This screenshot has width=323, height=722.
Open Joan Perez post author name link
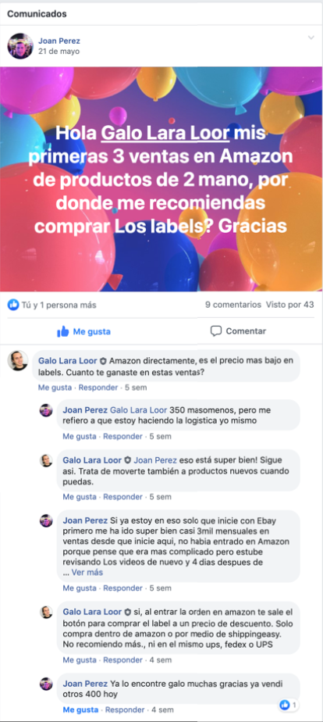[59, 41]
